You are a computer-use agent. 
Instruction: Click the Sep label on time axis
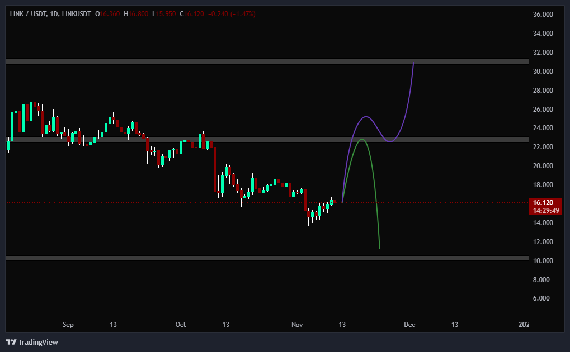tap(68, 325)
